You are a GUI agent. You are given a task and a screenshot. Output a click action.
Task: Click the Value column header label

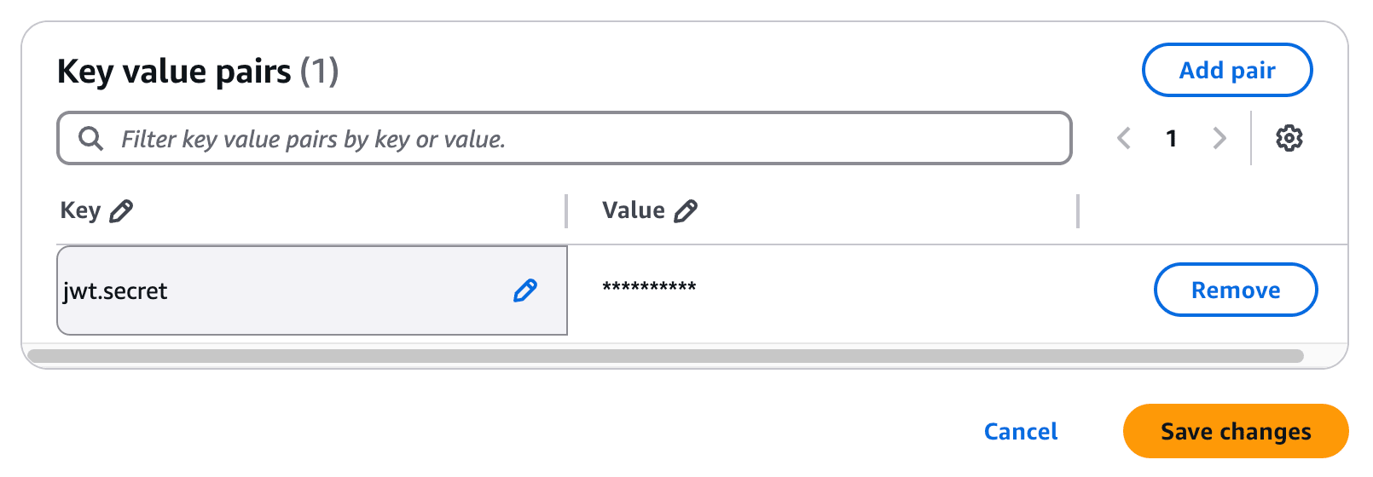tap(634, 210)
